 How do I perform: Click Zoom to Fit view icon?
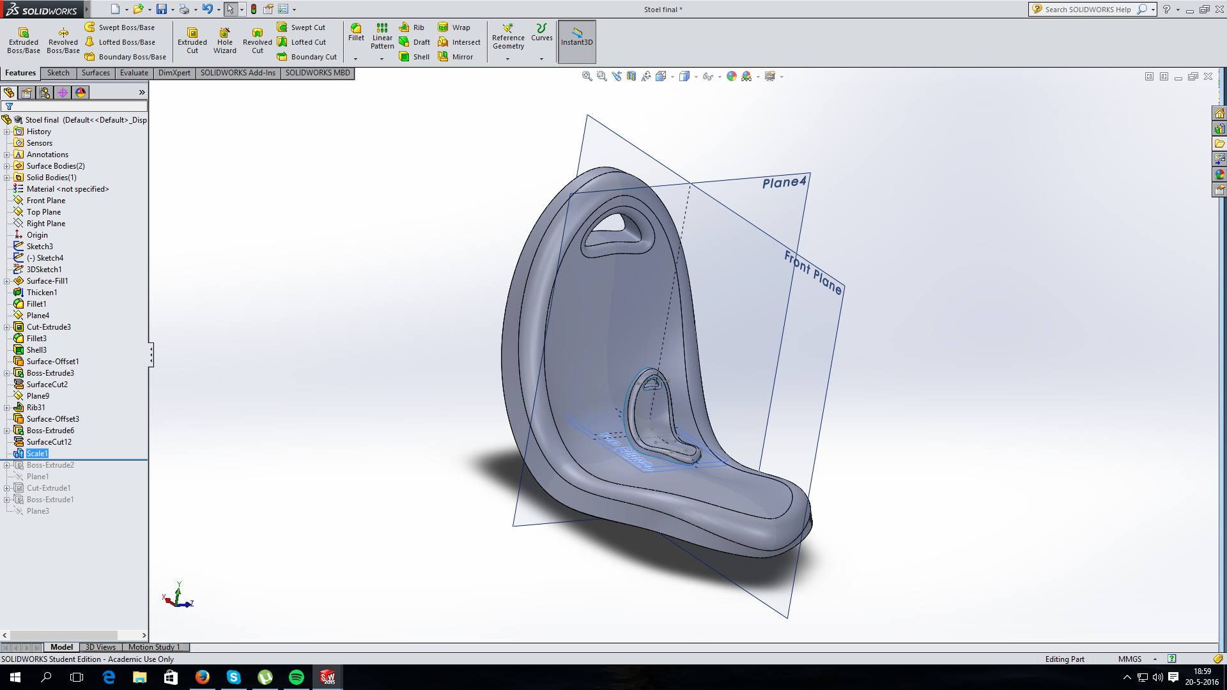pos(587,76)
